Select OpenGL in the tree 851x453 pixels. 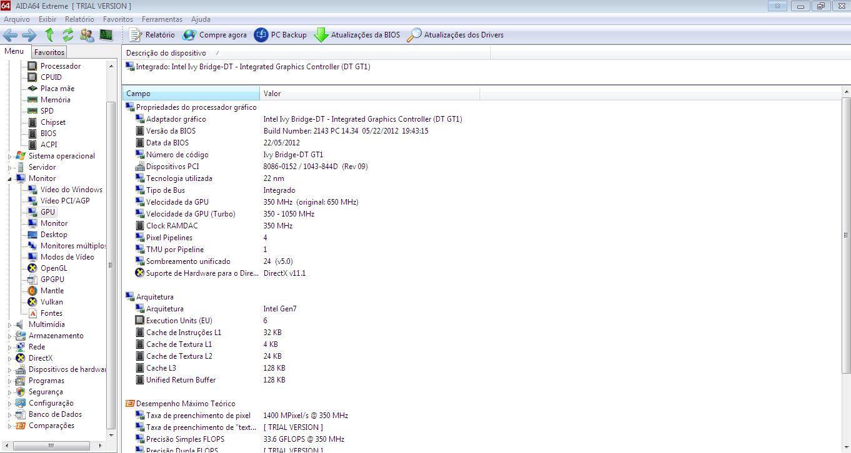(54, 268)
